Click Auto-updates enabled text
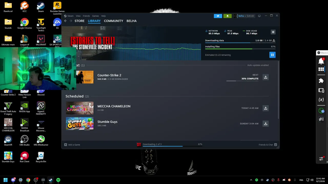The image size is (328, 184). (258, 65)
